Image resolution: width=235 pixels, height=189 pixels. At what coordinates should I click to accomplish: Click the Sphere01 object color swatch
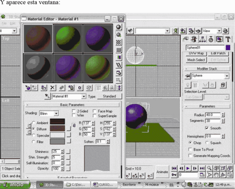tap(228, 48)
